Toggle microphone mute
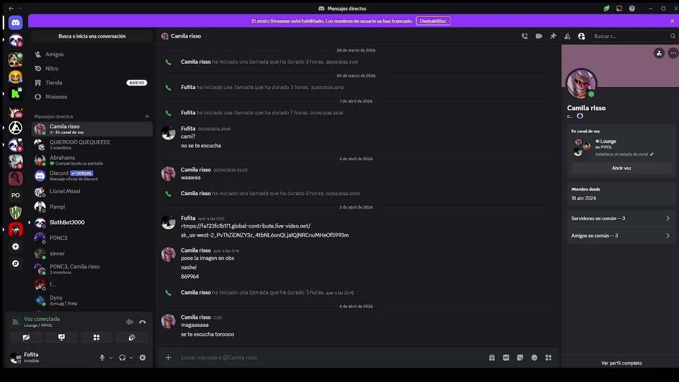 102,358
